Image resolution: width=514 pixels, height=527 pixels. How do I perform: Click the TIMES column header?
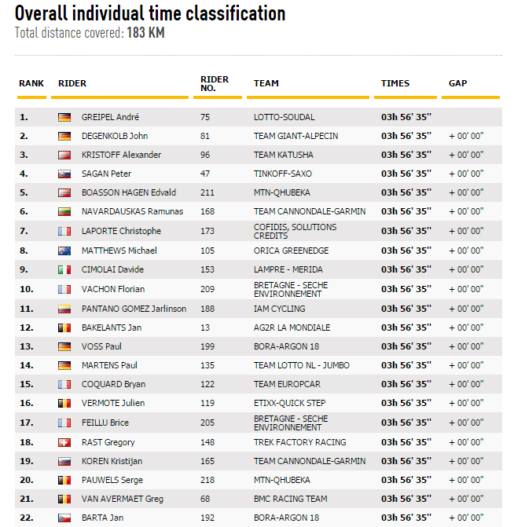(395, 83)
